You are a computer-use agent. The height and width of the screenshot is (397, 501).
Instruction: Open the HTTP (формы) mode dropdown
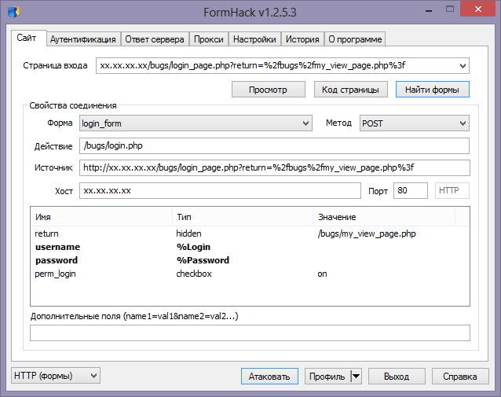pos(94,376)
